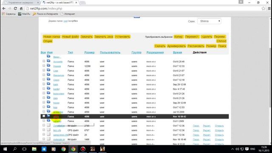Viewport: 272px width, 153px height.
Task: Tick checkbox for the 6707-byte CFG file
Action: 44,130
